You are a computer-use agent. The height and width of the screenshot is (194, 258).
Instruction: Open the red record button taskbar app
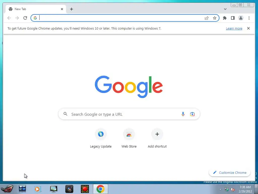[85, 189]
